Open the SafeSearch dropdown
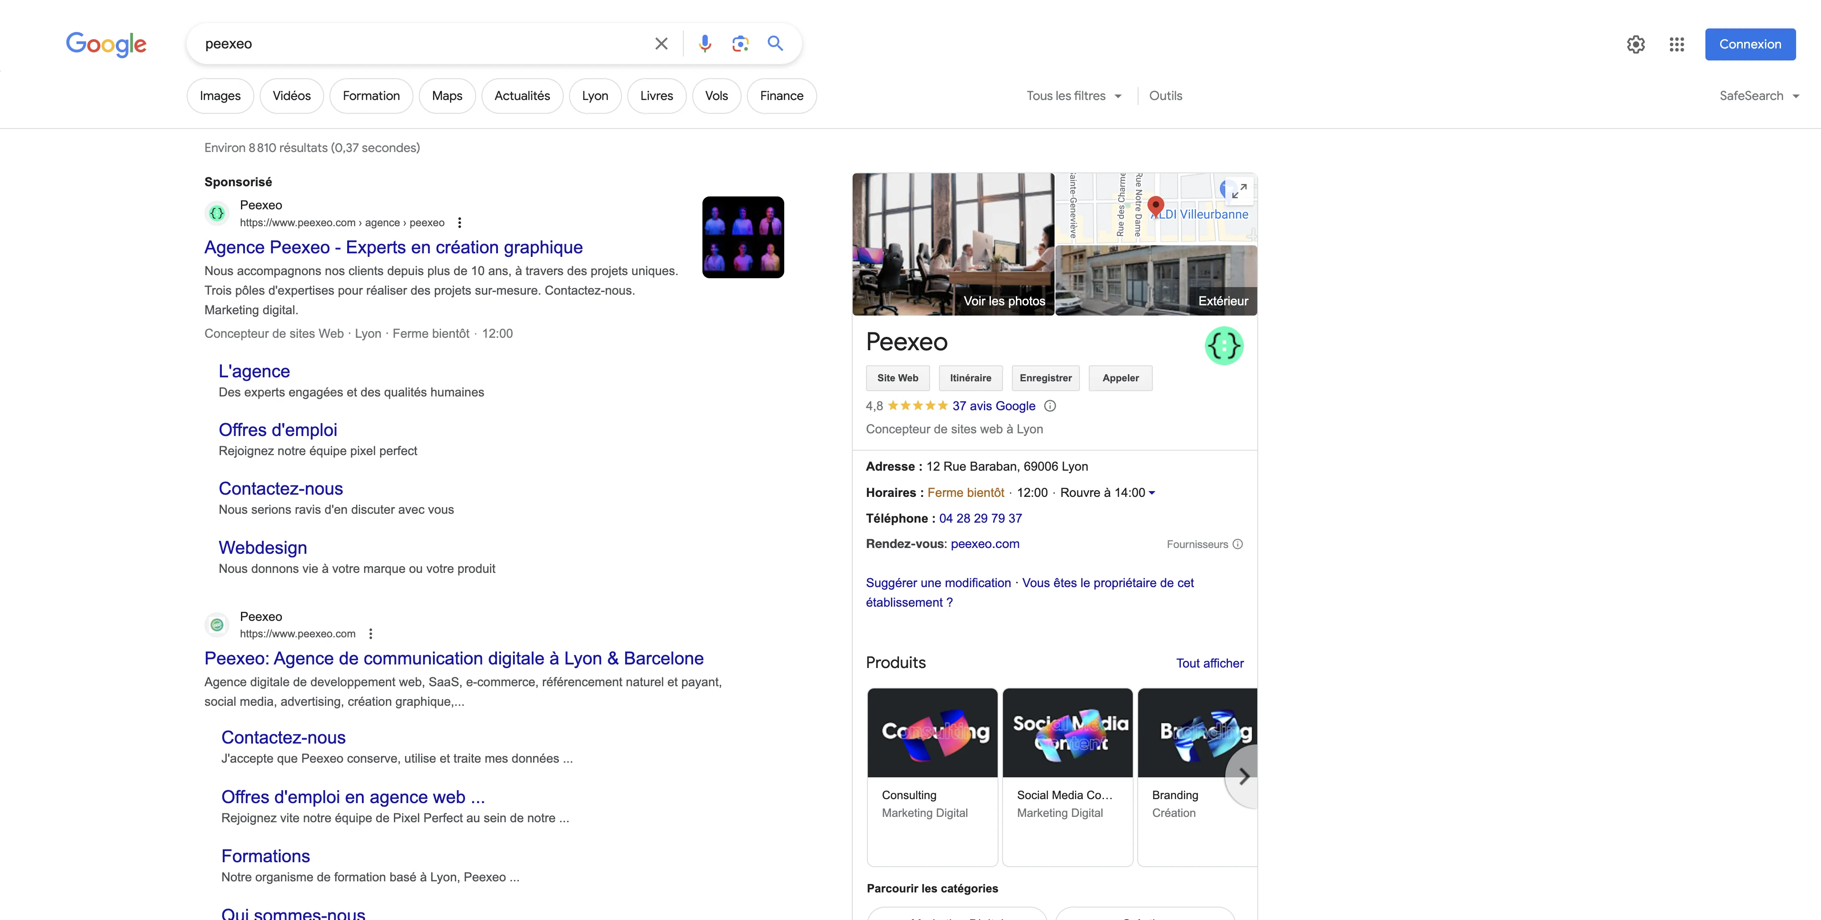 tap(1759, 96)
